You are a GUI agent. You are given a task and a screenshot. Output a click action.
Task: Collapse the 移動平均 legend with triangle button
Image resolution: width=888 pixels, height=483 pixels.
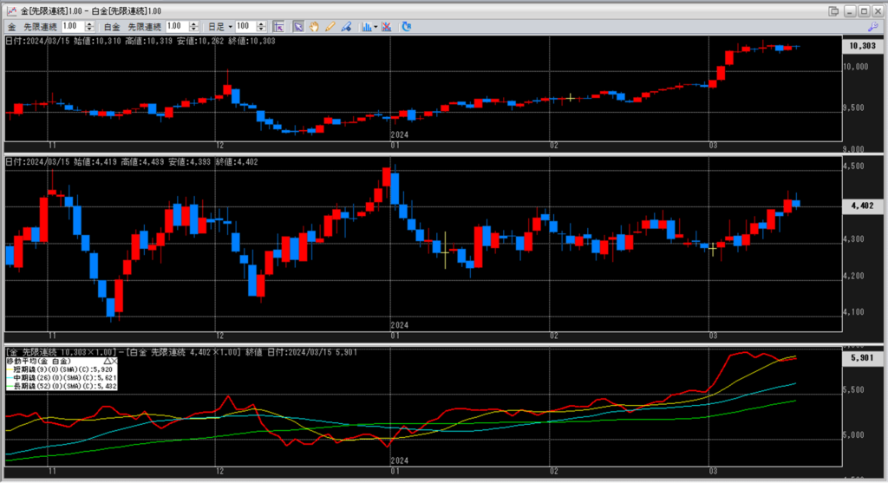[106, 360]
